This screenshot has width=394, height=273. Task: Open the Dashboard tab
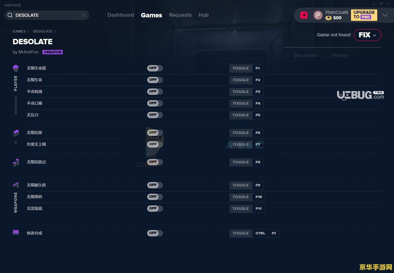coord(121,15)
